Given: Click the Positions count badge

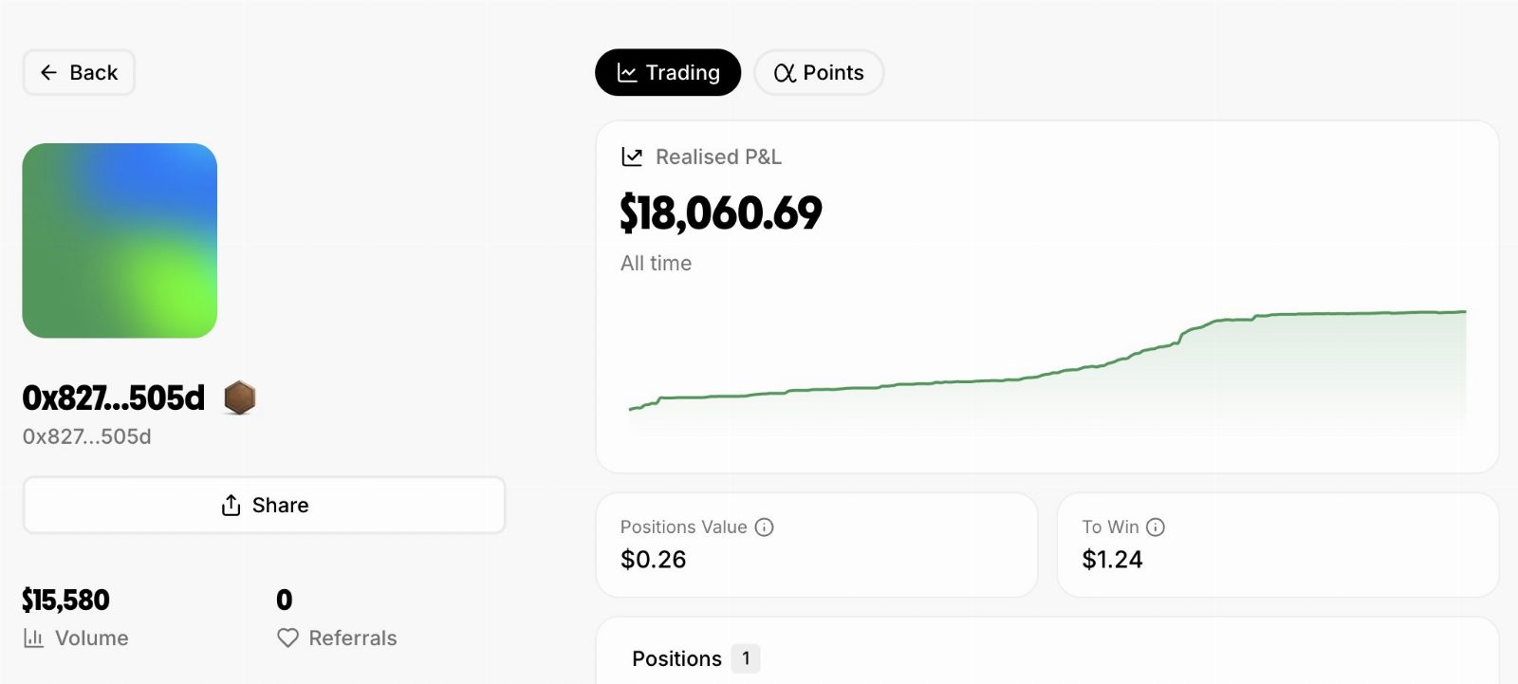Looking at the screenshot, I should [746, 658].
